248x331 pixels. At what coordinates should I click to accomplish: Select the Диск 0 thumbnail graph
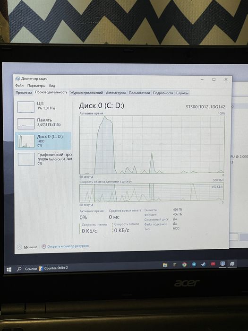click(x=26, y=141)
